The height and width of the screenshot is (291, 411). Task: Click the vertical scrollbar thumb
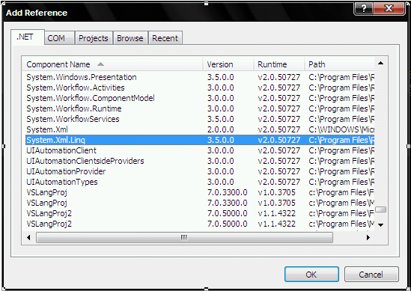tap(380, 209)
